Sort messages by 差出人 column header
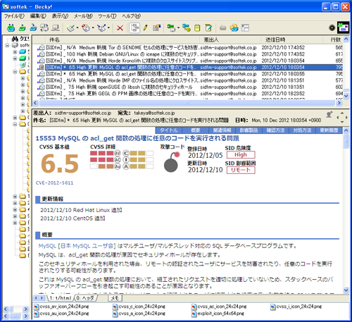 [231, 39]
